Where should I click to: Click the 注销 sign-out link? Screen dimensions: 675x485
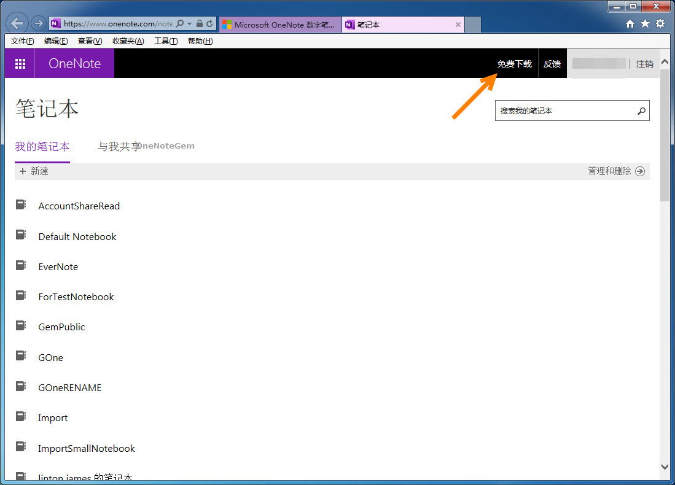click(645, 64)
